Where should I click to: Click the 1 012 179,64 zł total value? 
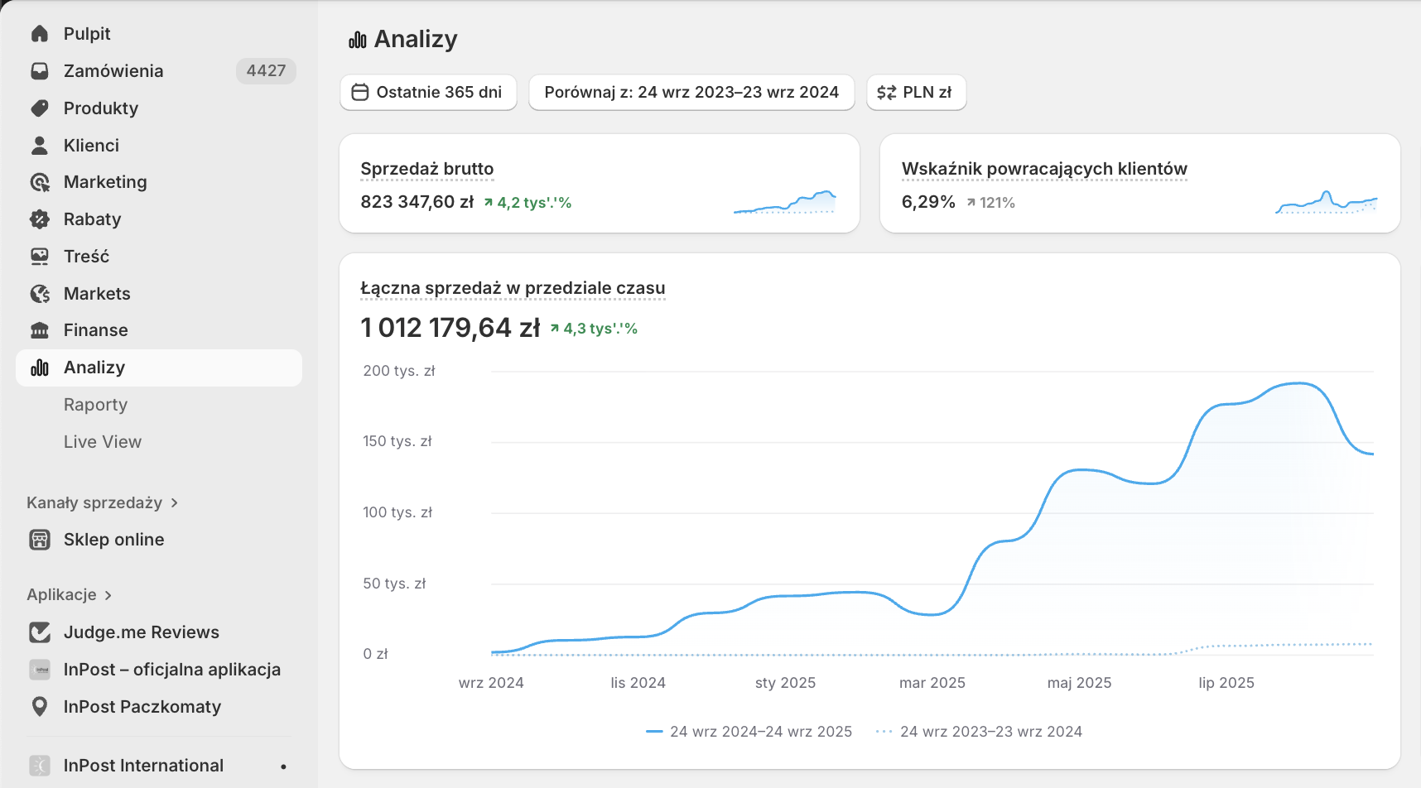click(450, 328)
